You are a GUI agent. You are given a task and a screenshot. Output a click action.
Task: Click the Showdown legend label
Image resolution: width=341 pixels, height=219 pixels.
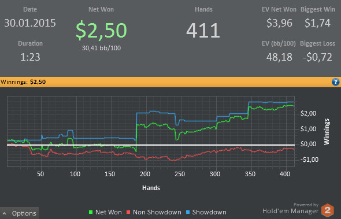209,212
